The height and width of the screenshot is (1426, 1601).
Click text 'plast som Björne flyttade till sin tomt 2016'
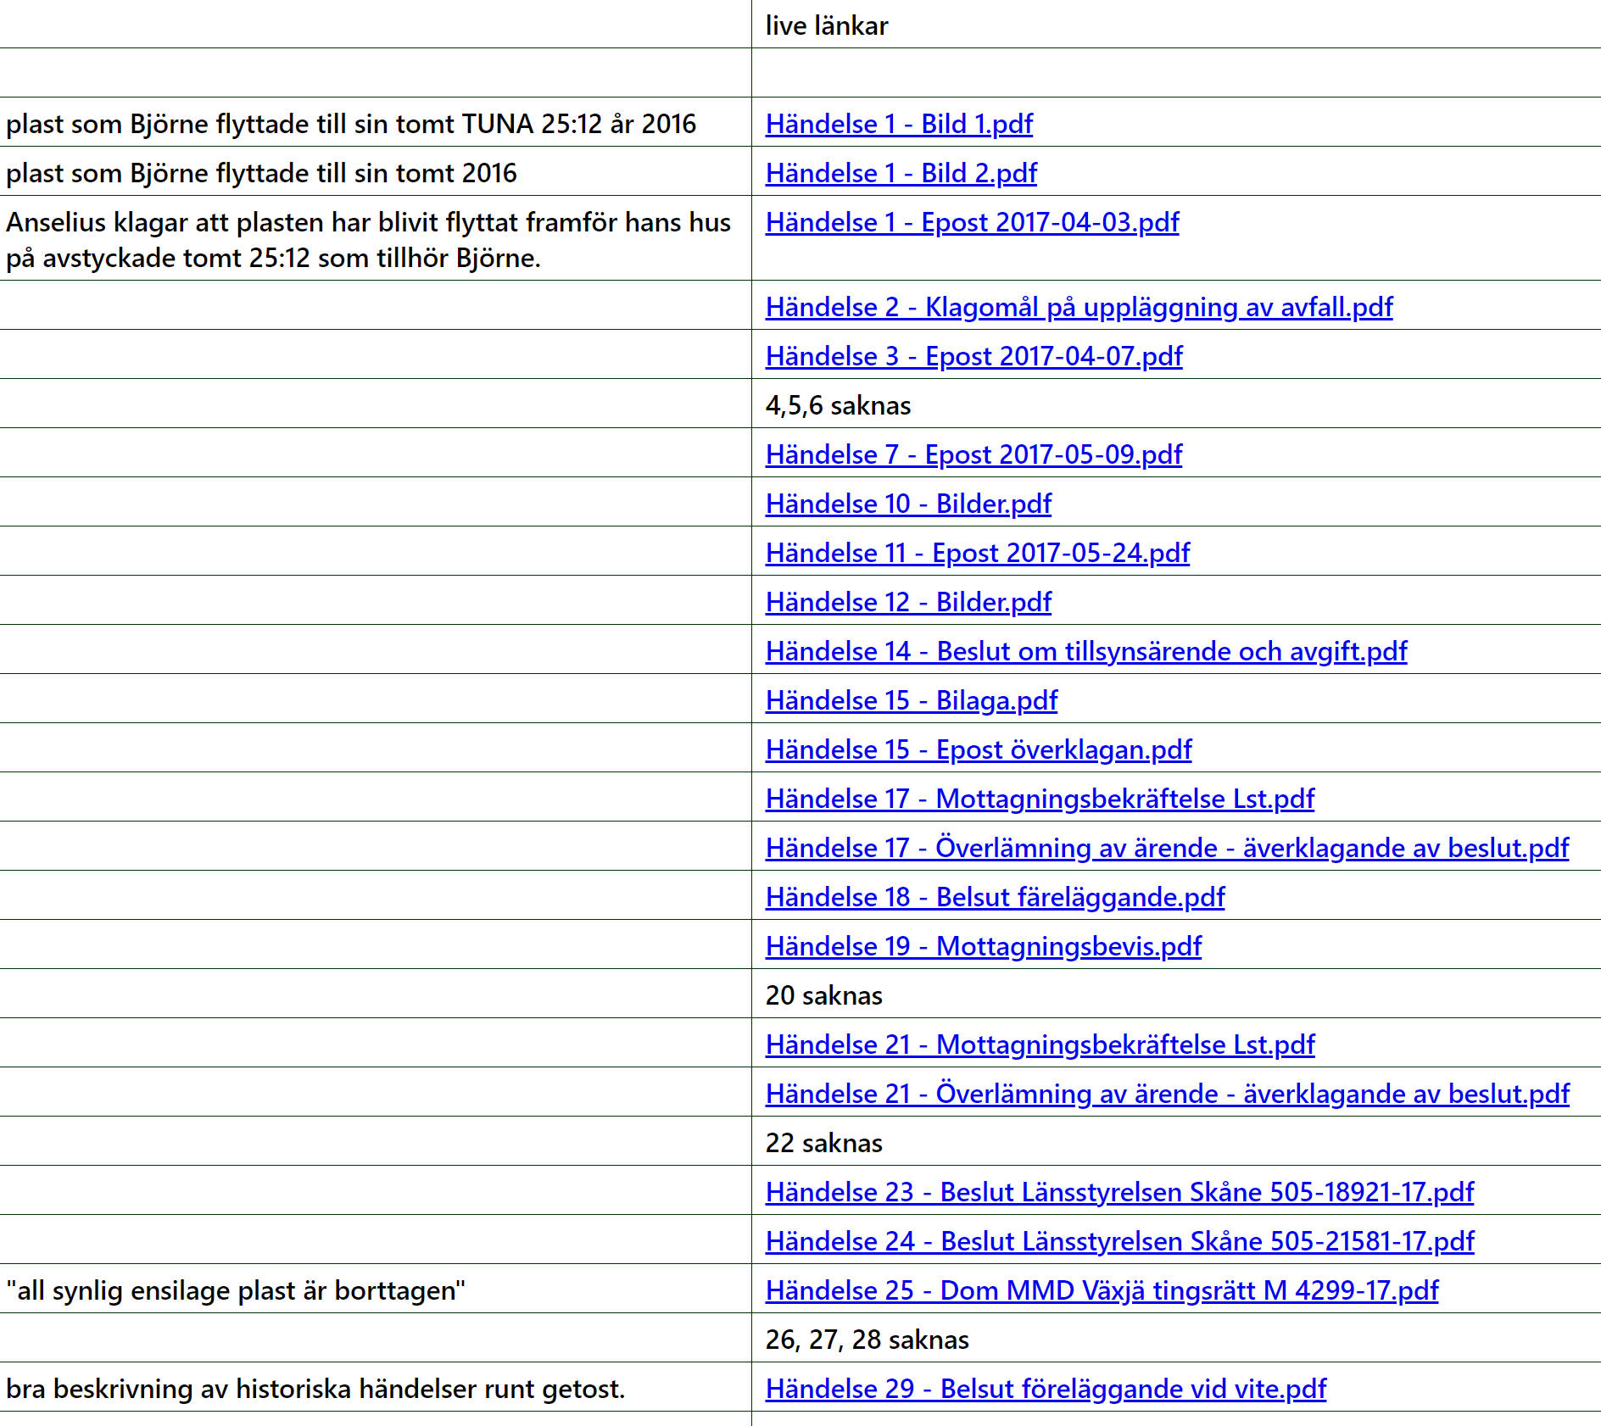point(261,173)
